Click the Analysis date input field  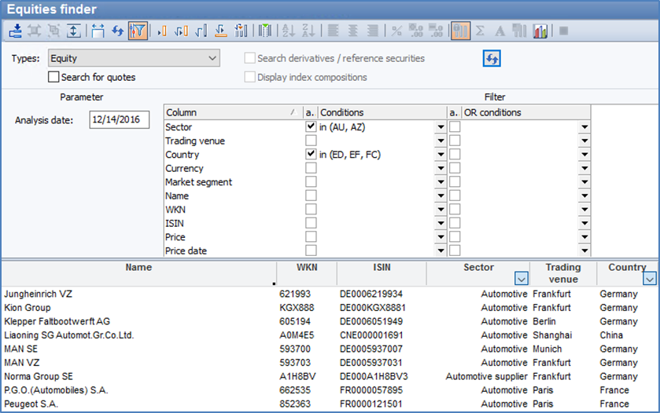pos(119,120)
